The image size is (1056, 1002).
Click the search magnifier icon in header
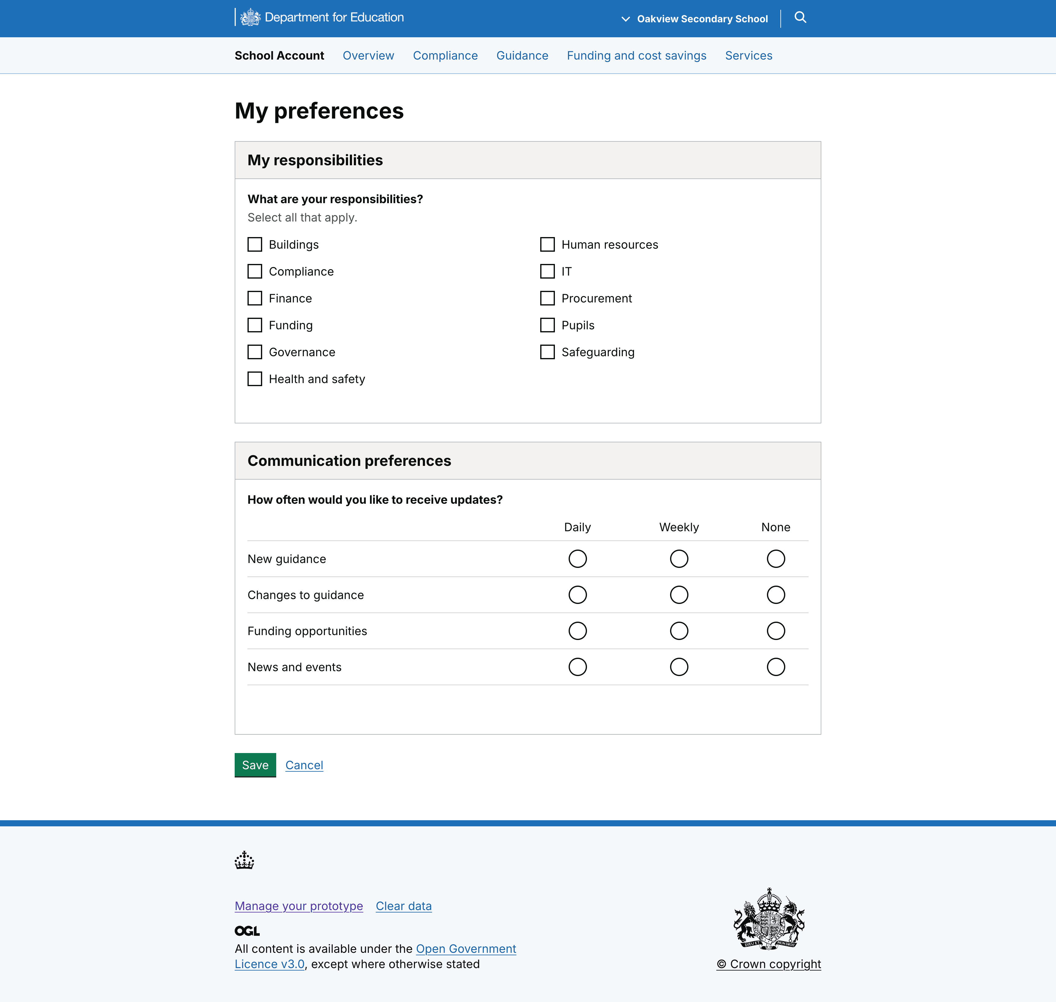(800, 18)
